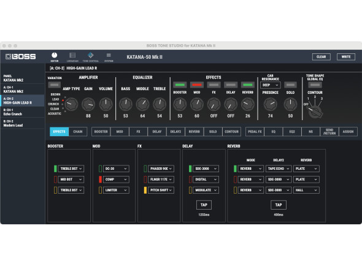Switch to the CHAIN tab
362x266 pixels.
point(78,132)
